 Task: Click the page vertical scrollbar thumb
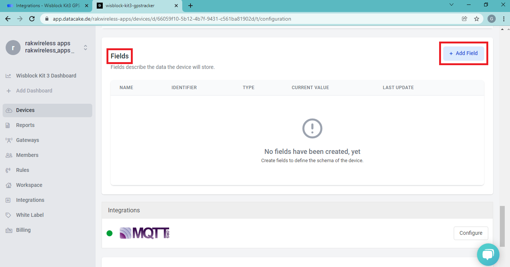pyautogui.click(x=502, y=226)
